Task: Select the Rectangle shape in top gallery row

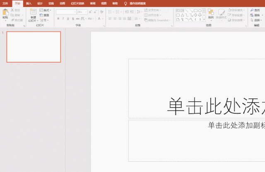Action: point(195,11)
